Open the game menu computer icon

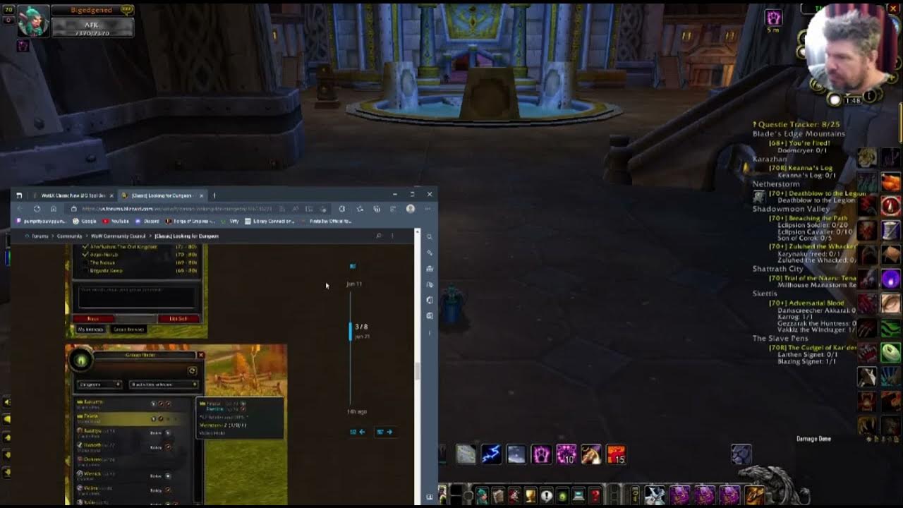click(578, 495)
